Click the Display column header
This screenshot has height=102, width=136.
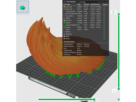pyautogui.click(x=105, y=4)
